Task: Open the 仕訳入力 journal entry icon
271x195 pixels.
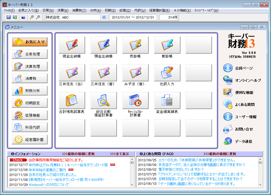Action: 167,73
